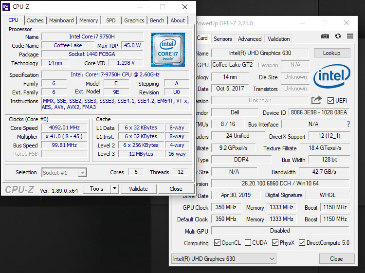Switch to the CPU tab

(13, 20)
